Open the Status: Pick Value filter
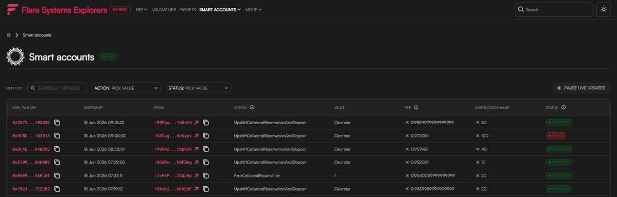 [x=198, y=88]
